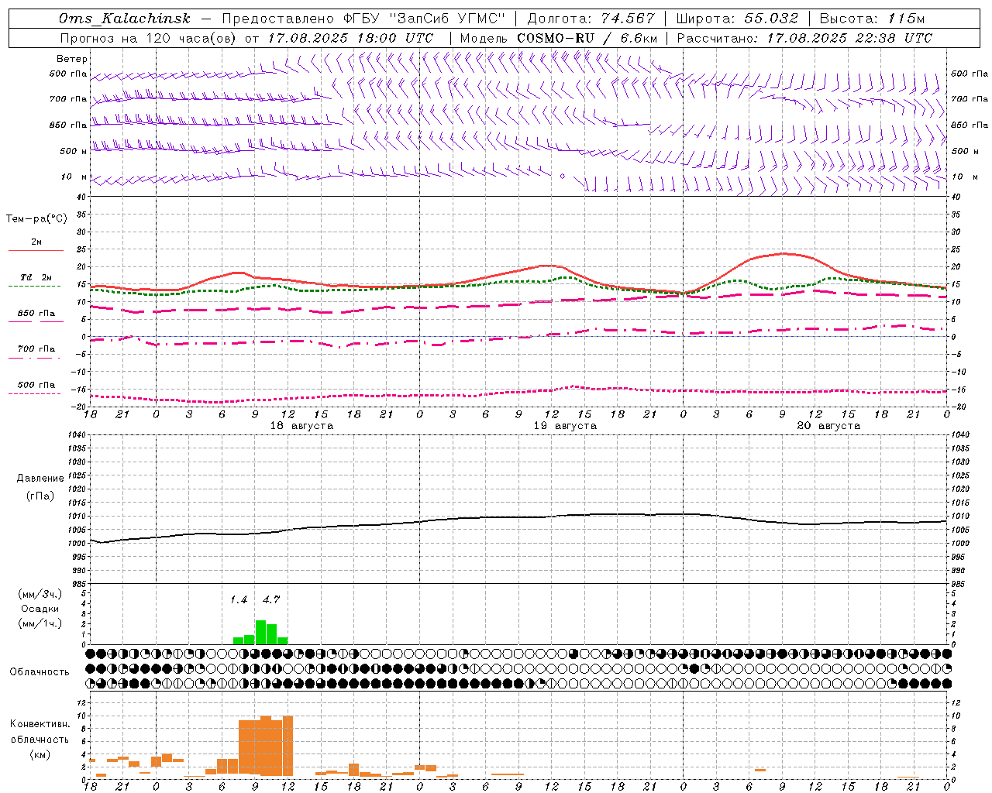Click the (мм/3ч.) precipitation unit label
The image size is (992, 793).
(40, 594)
